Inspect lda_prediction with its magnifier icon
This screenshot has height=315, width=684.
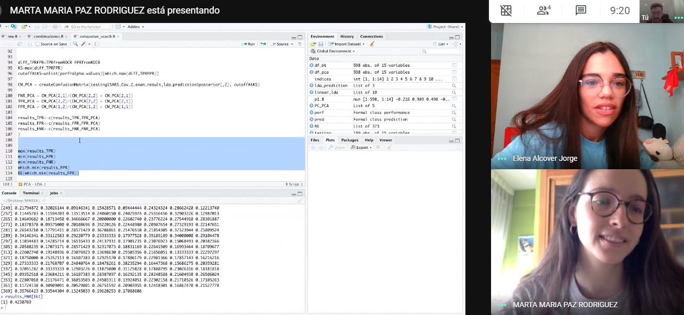454,86
